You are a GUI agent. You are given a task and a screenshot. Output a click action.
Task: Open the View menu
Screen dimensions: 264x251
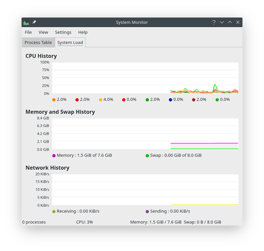tap(43, 32)
